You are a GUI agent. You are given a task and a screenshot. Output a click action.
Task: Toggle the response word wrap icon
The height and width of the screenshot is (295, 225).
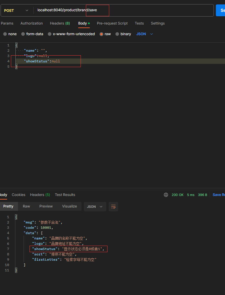pyautogui.click(x=113, y=207)
